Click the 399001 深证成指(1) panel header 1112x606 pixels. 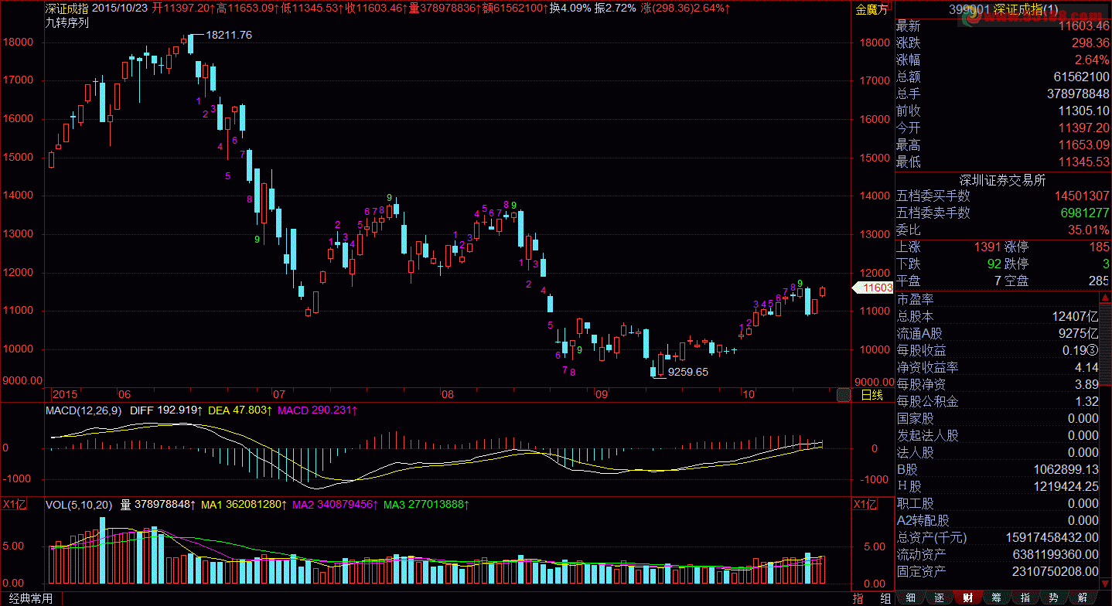(x=1003, y=9)
